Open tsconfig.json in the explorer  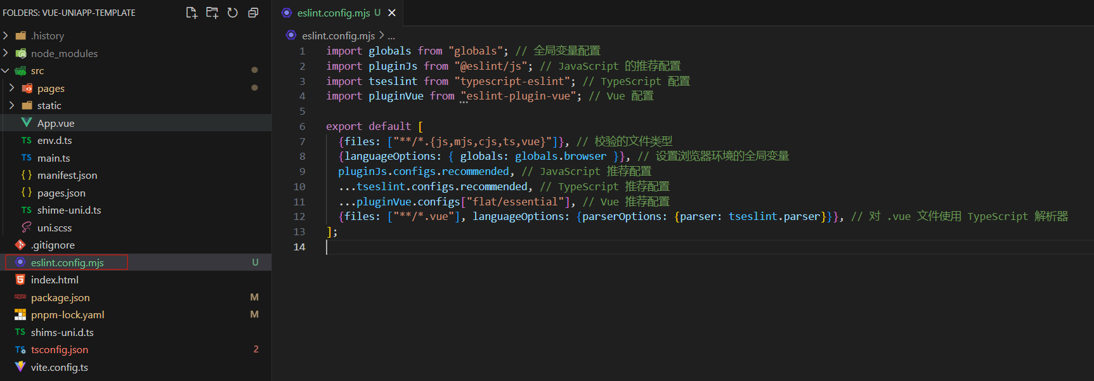(x=60, y=349)
